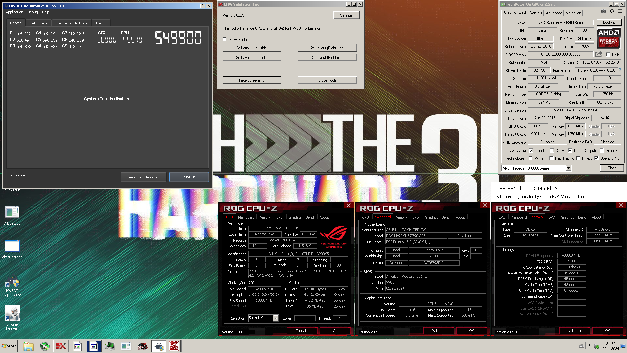Toggle the OpenCL checkbox
627x353 pixels.
[x=531, y=151]
